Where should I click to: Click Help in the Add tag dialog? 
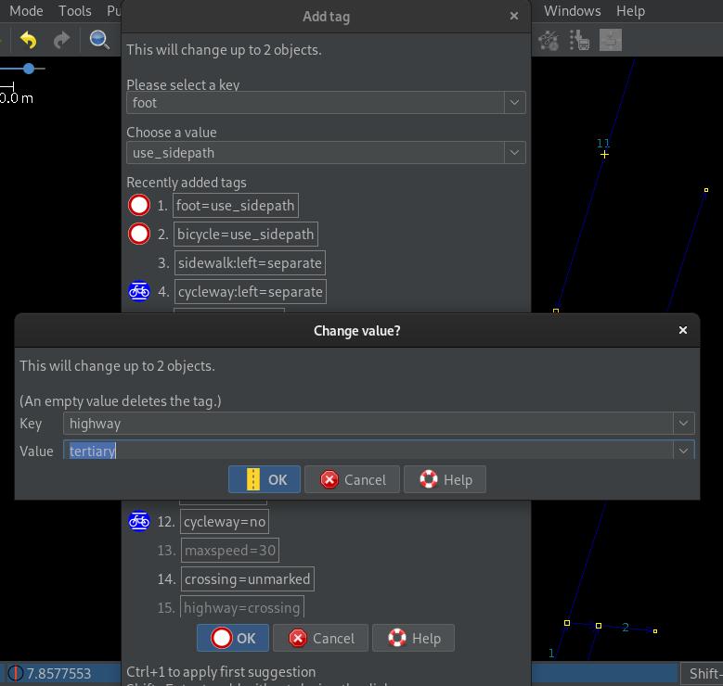(x=413, y=638)
